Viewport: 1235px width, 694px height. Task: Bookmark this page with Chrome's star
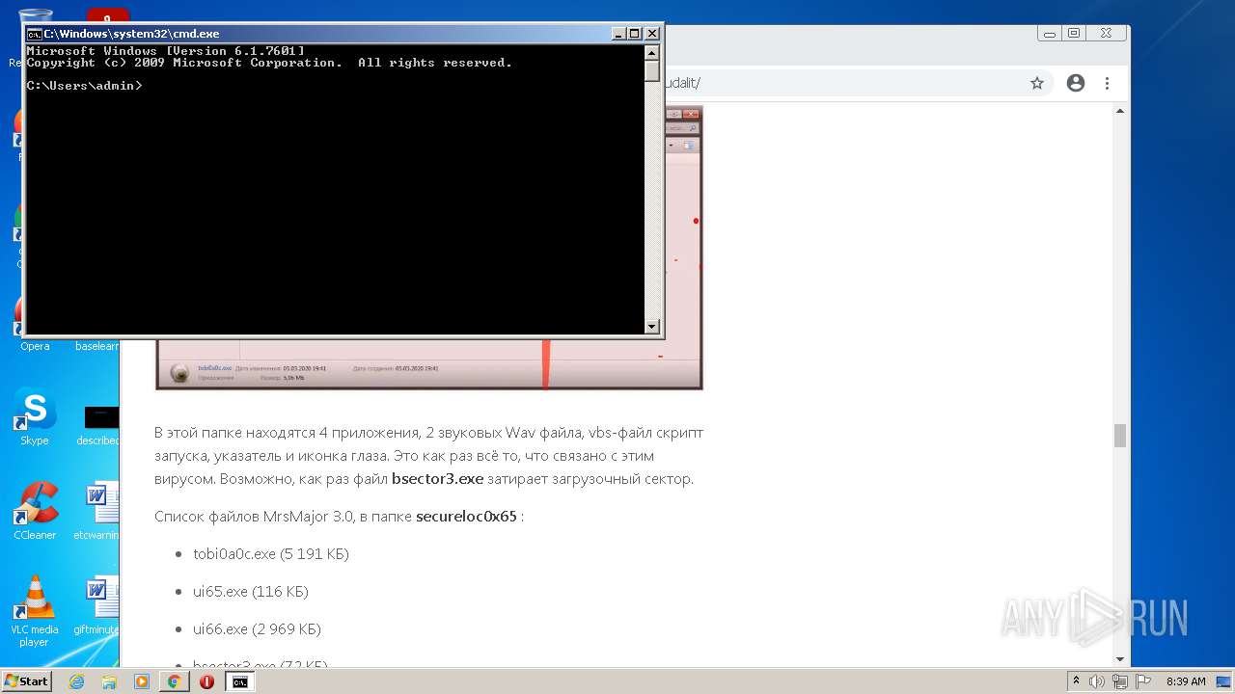(x=1037, y=83)
